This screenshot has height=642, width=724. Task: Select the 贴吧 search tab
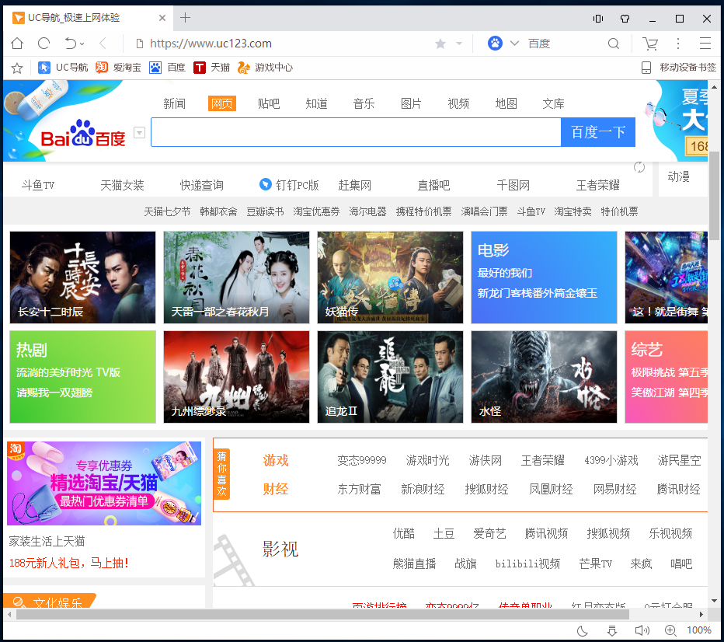point(269,103)
